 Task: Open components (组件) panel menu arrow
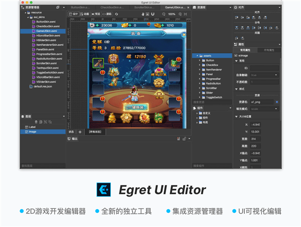coord(230,108)
